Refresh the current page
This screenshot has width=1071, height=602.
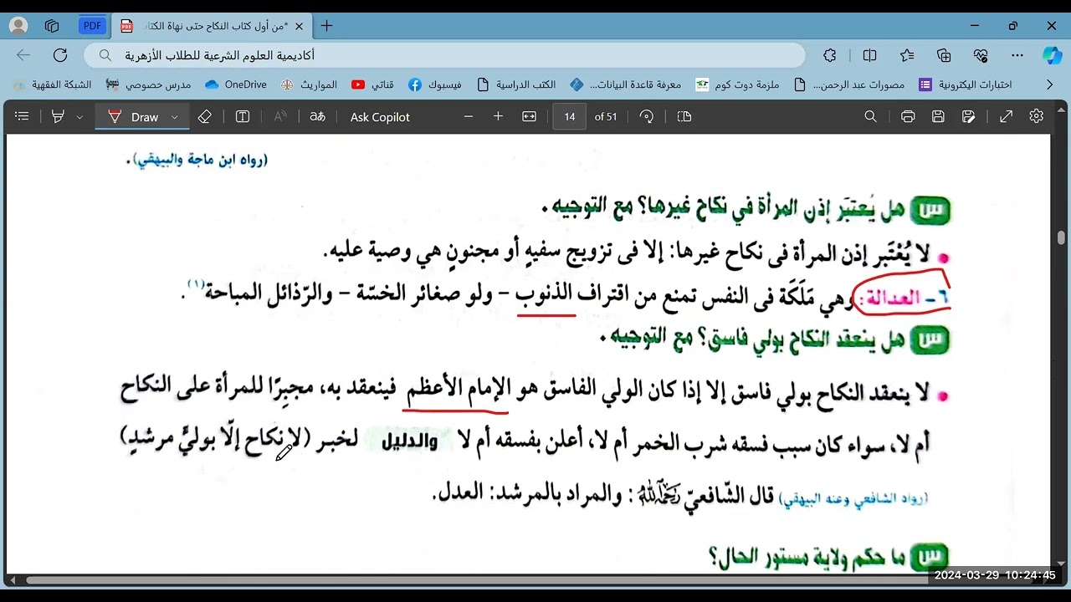(x=60, y=55)
